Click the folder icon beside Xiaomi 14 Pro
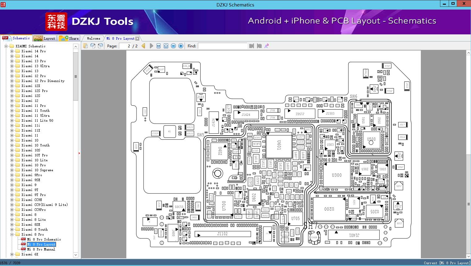The width and height of the screenshot is (471, 266). [x=18, y=51]
